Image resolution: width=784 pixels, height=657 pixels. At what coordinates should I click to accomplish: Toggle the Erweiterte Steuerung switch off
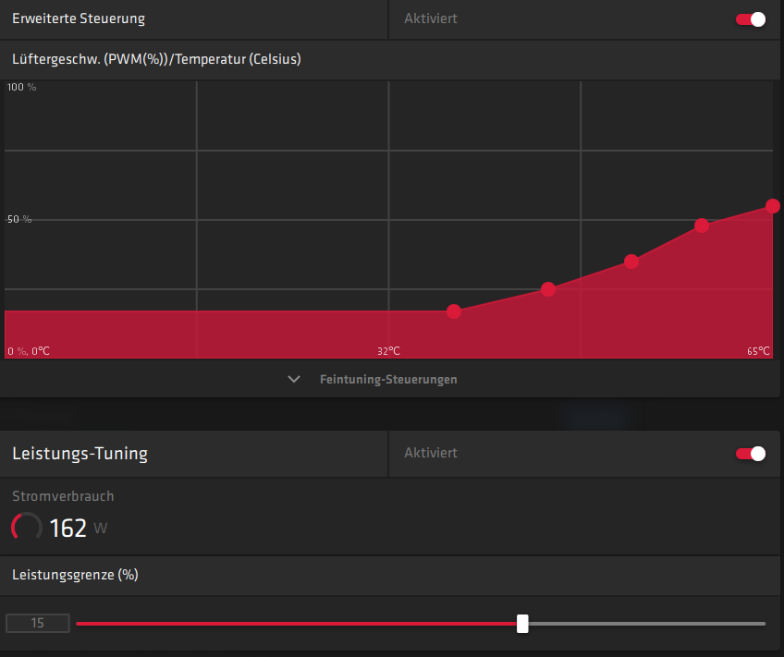[750, 19]
